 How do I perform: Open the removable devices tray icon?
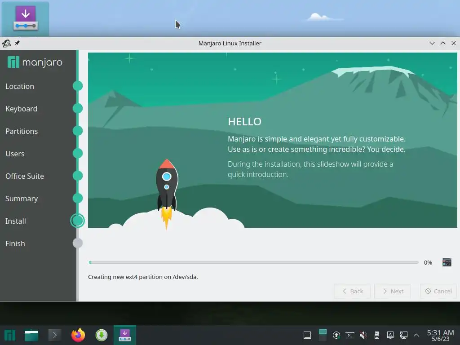pyautogui.click(x=377, y=335)
